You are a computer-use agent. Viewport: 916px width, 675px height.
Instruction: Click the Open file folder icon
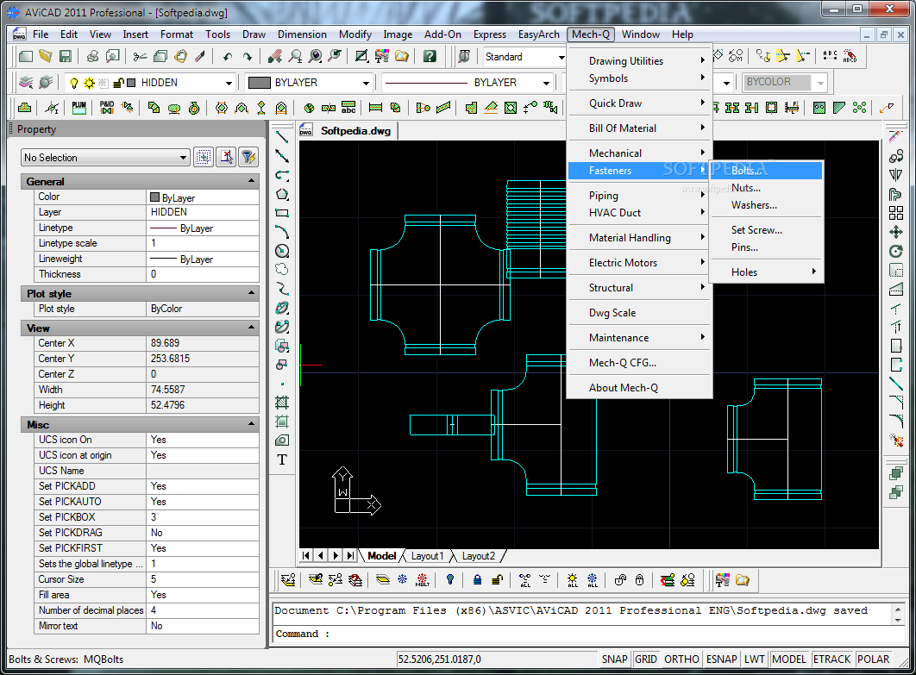click(x=45, y=57)
